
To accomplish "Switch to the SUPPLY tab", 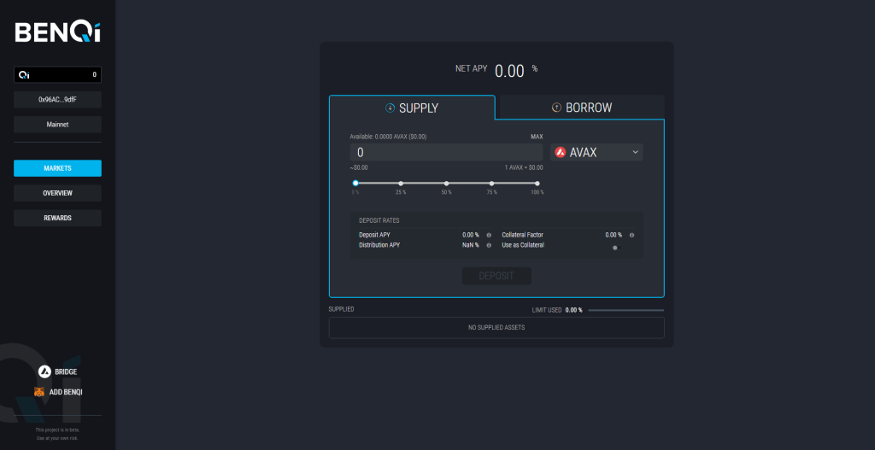I will click(412, 108).
